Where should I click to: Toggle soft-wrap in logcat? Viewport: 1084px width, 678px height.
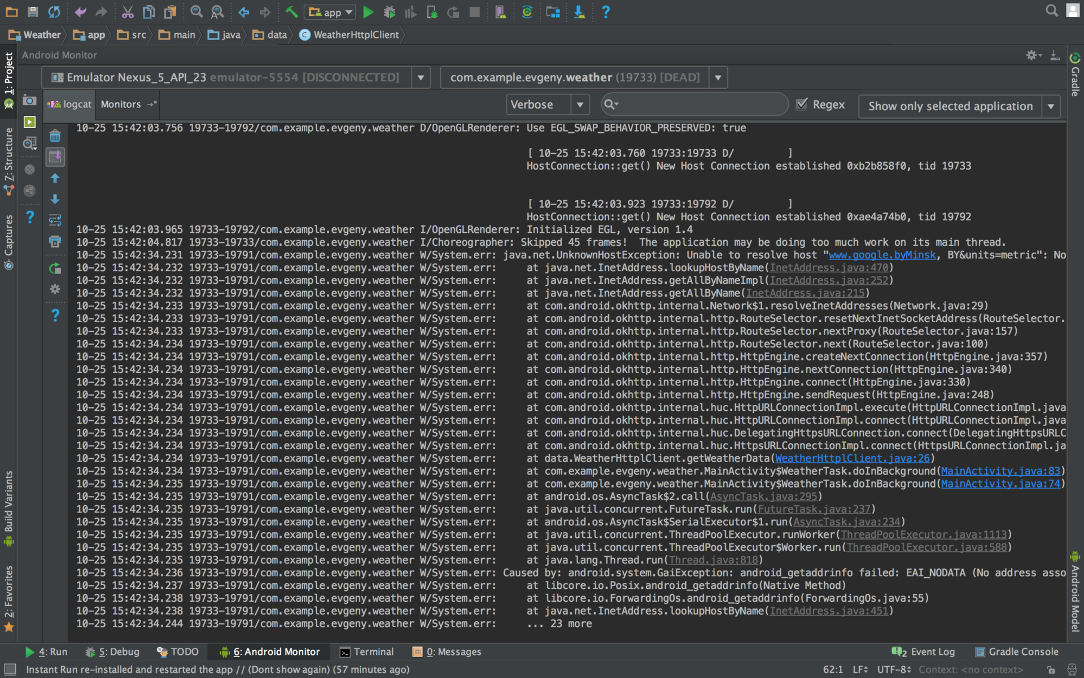[x=55, y=220]
